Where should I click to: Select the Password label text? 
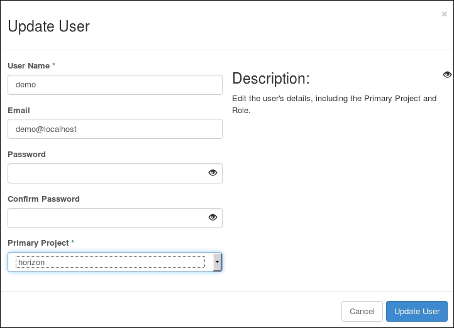(x=26, y=154)
